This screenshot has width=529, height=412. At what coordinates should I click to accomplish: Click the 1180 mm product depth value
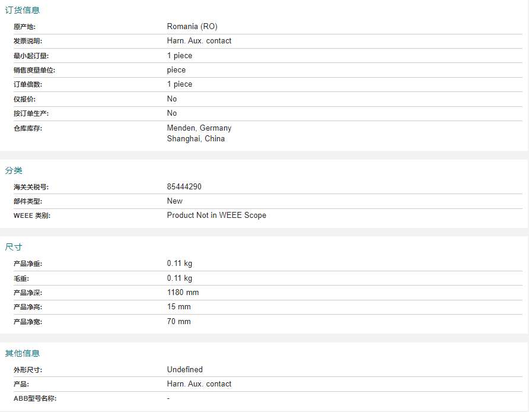click(x=183, y=293)
